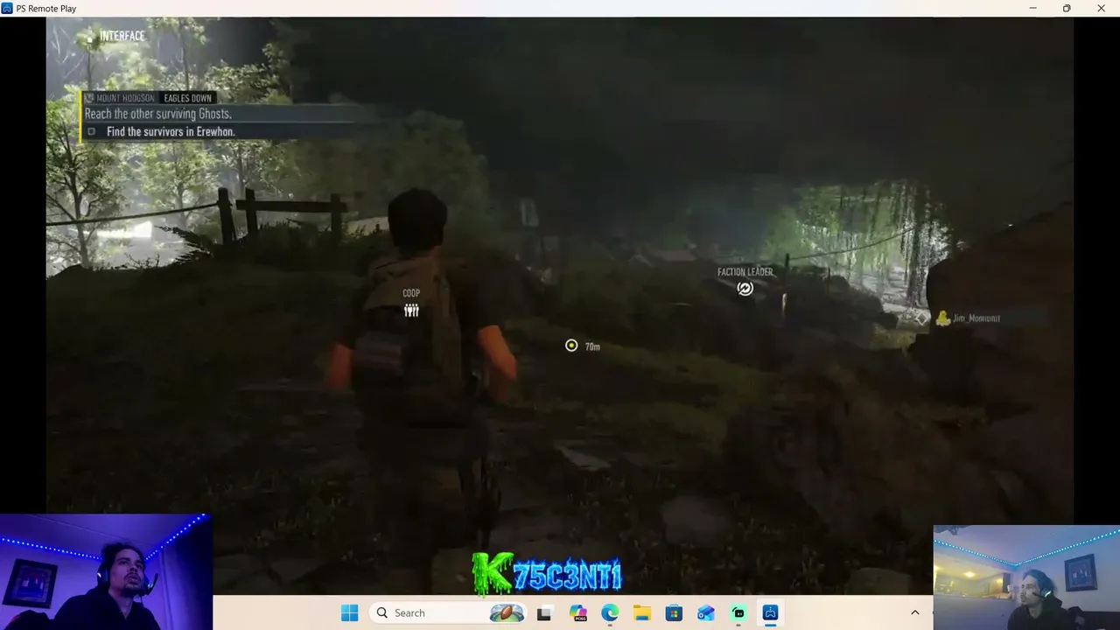Screen dimensions: 1120x630
Task: Click the right webcam overlay
Action: click(x=1026, y=577)
